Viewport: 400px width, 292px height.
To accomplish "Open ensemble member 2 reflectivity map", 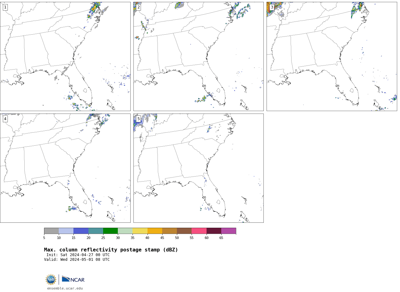I will pos(198,56).
